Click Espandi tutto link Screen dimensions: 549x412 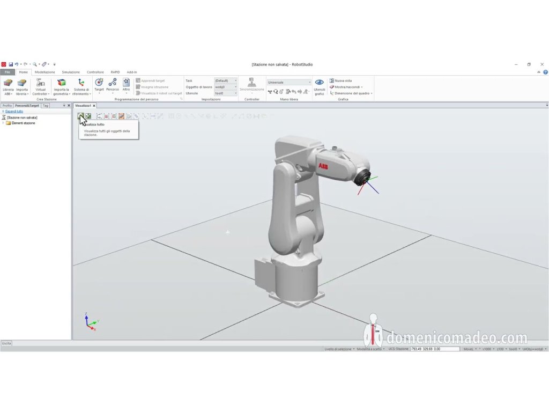point(14,112)
